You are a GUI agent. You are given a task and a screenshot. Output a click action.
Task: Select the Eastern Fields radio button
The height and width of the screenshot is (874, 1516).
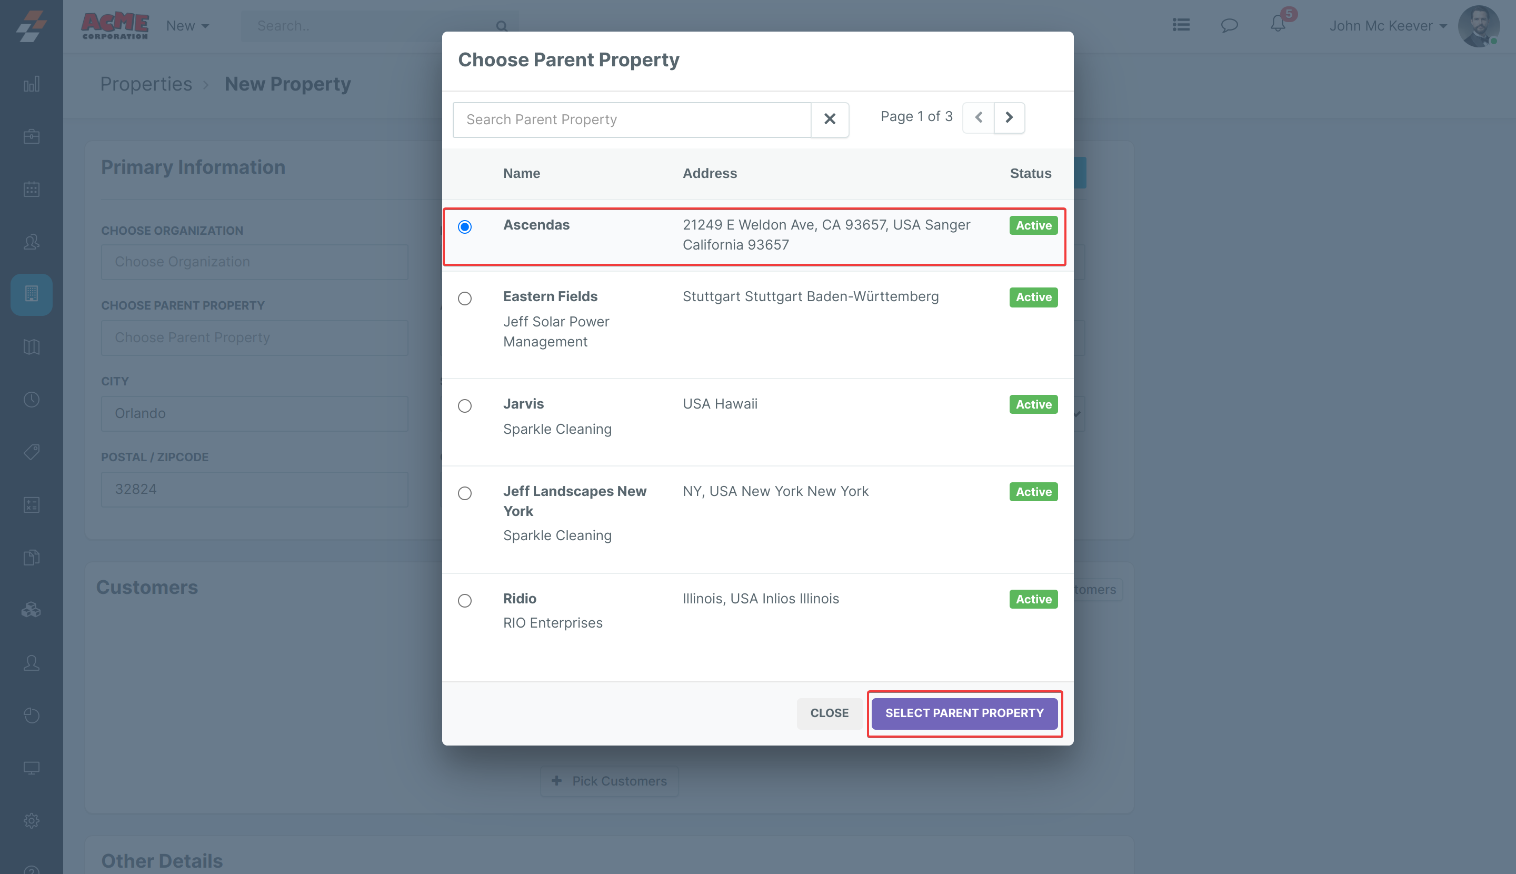pyautogui.click(x=464, y=299)
